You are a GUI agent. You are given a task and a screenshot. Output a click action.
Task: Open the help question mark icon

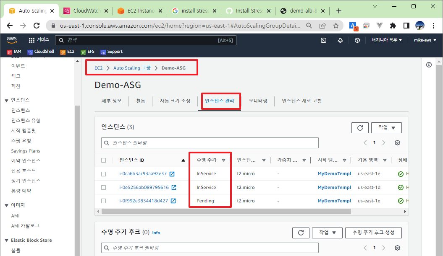tap(357, 40)
